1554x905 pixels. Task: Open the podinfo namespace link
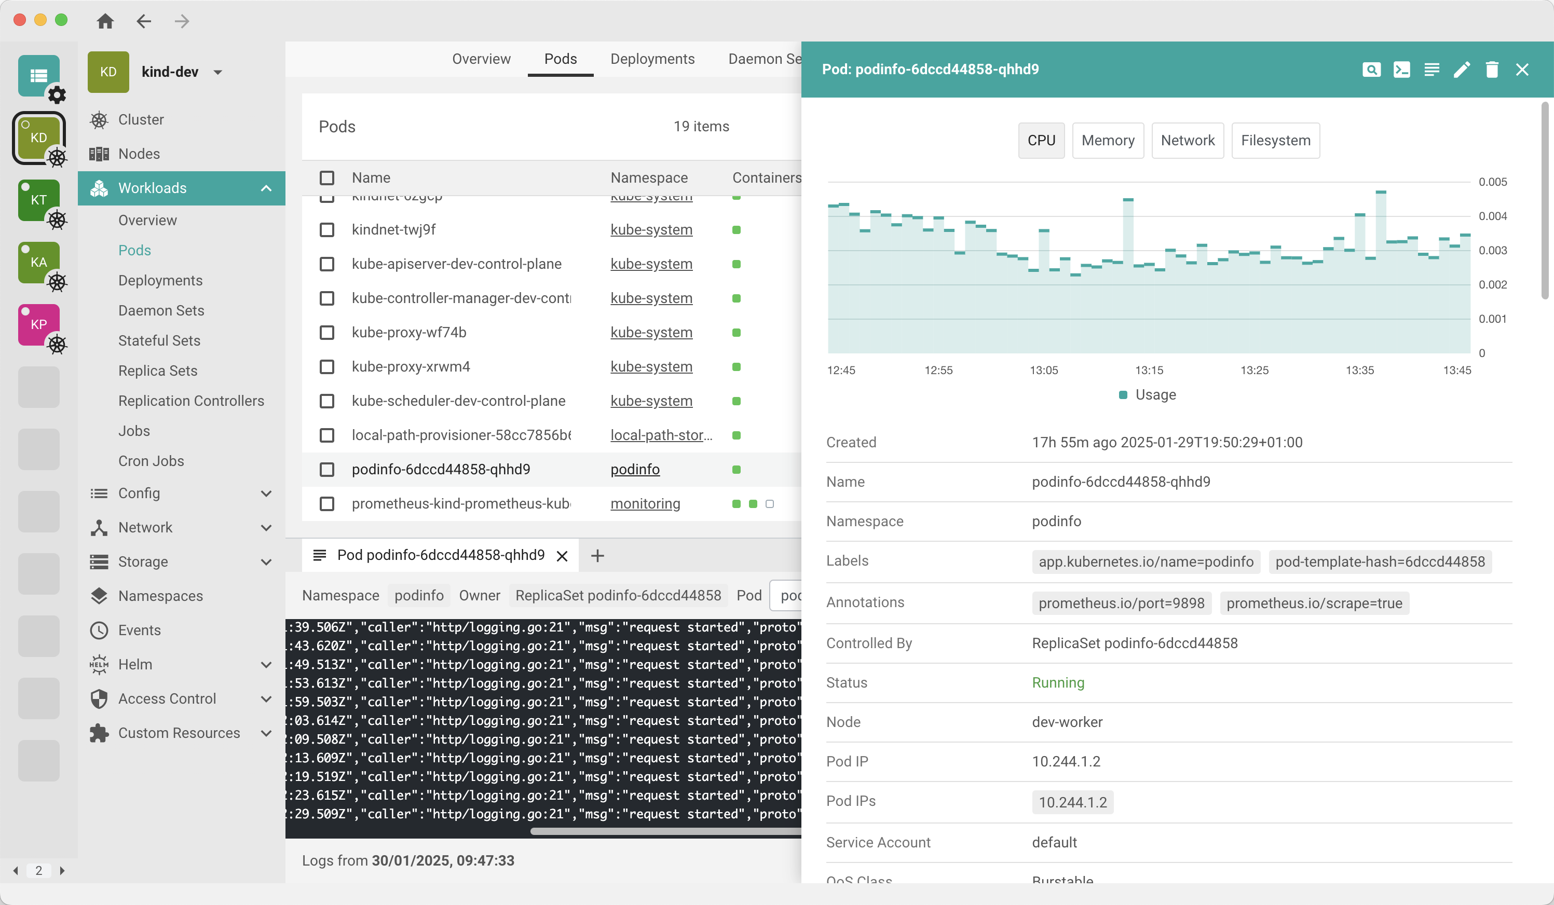click(x=635, y=469)
